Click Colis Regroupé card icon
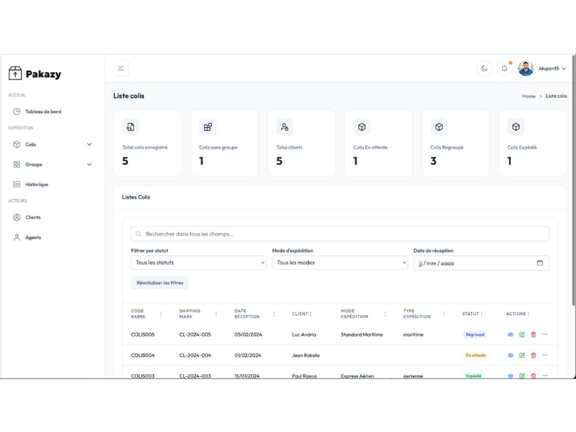Image resolution: width=576 pixels, height=432 pixels. (x=439, y=127)
